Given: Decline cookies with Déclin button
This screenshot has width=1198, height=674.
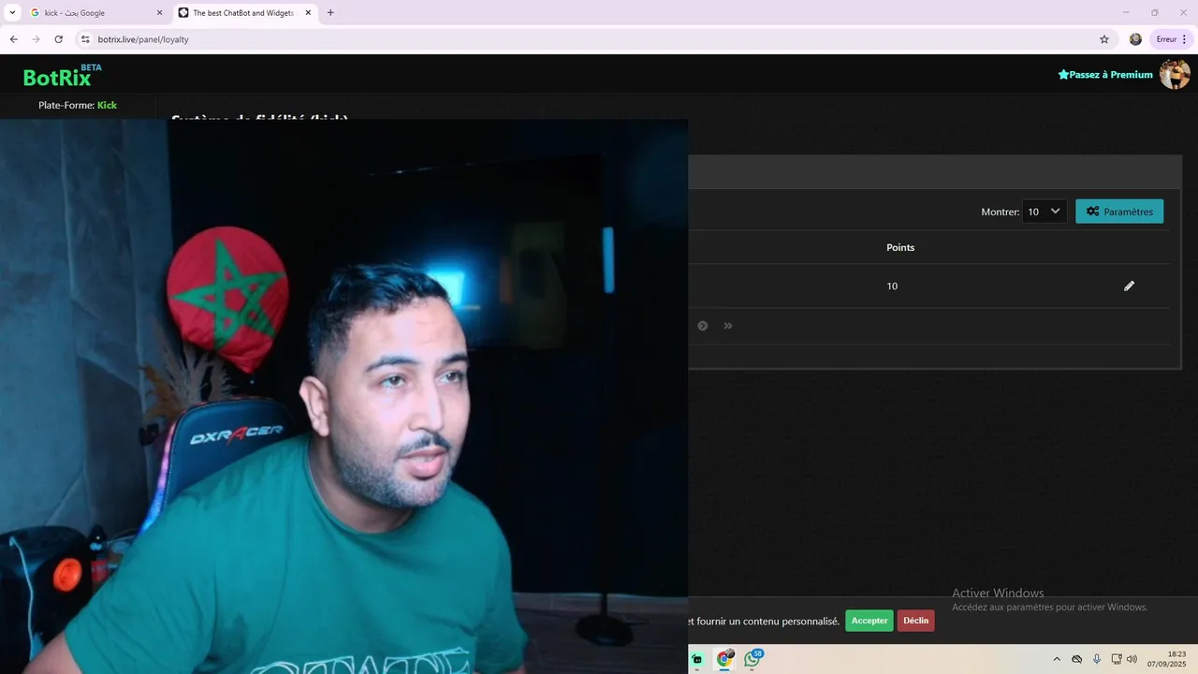Looking at the screenshot, I should (916, 621).
